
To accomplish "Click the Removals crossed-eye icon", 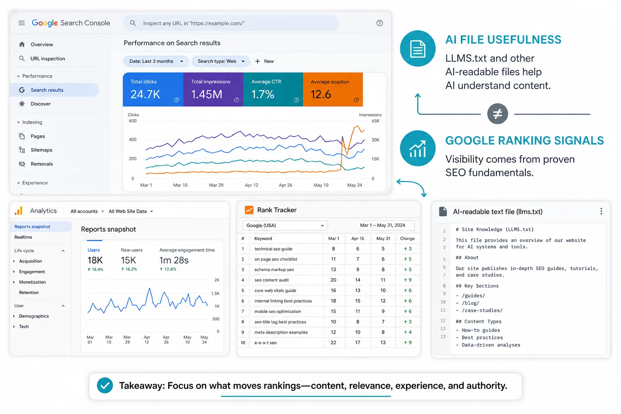I will pos(22,164).
